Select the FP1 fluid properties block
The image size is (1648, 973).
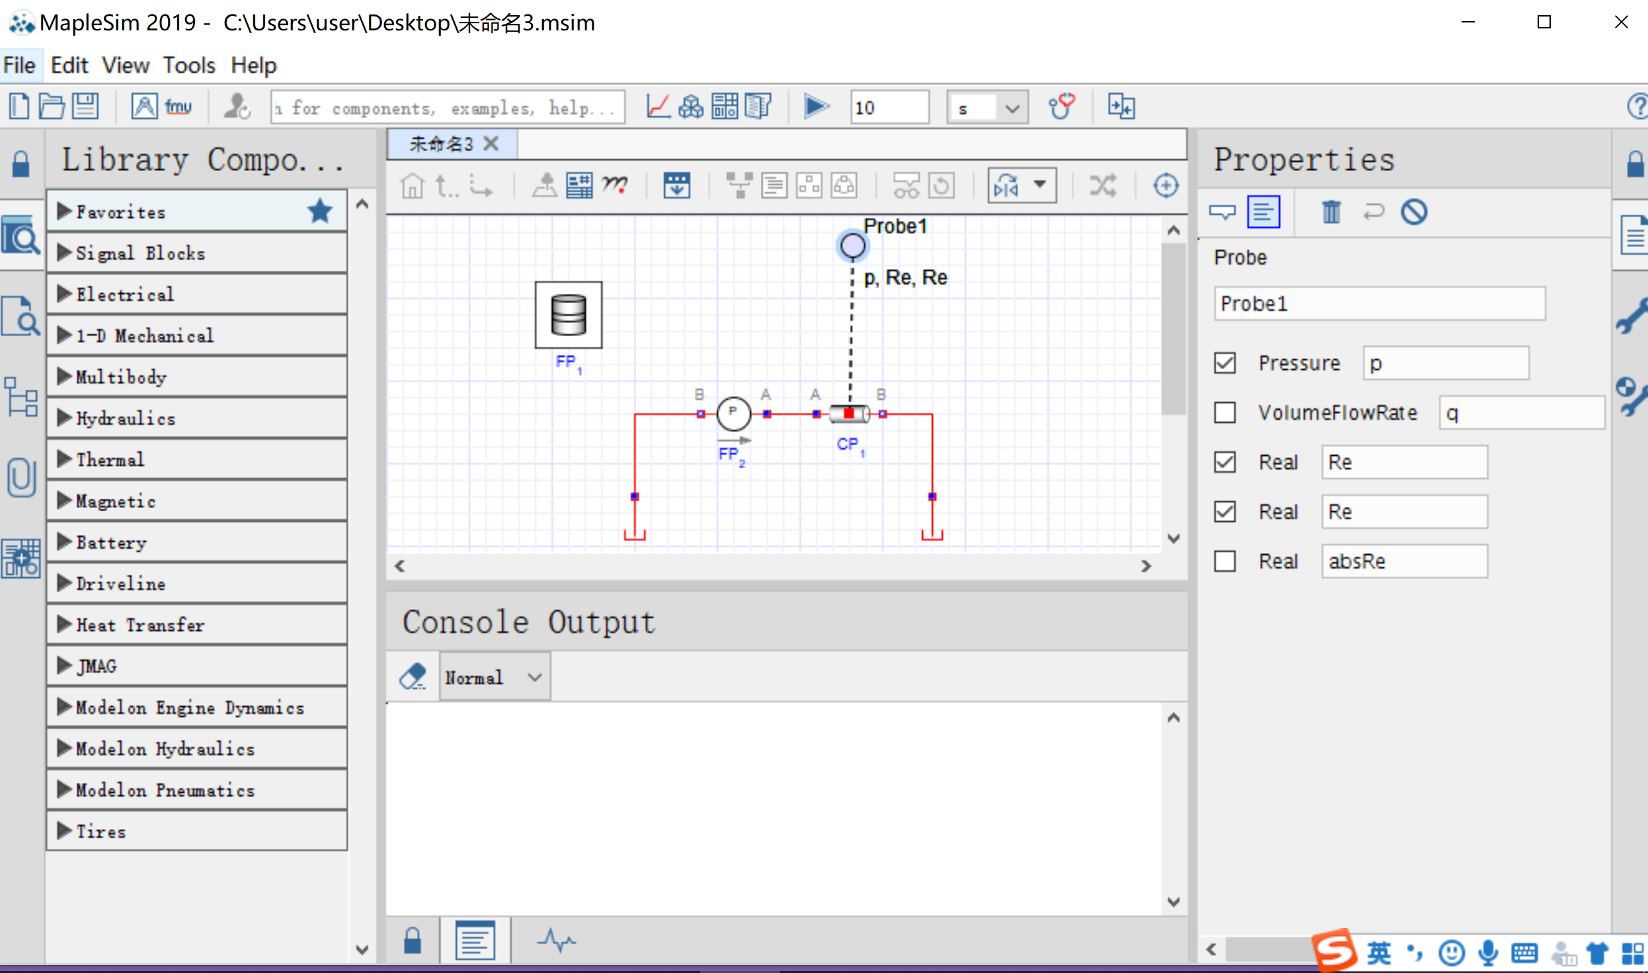[569, 315]
